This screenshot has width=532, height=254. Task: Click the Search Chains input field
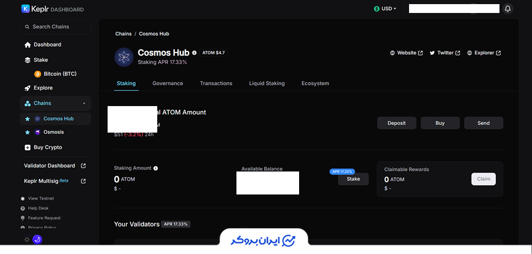pyautogui.click(x=56, y=27)
